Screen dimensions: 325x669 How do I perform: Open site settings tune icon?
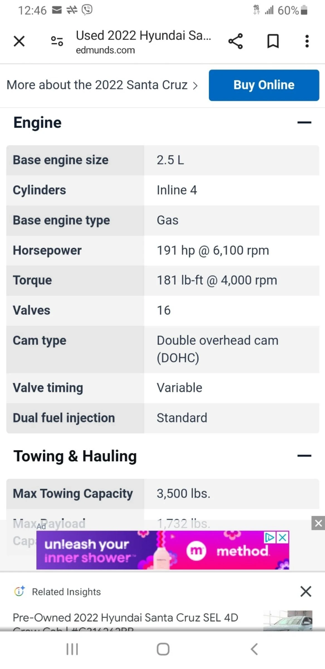tap(57, 42)
